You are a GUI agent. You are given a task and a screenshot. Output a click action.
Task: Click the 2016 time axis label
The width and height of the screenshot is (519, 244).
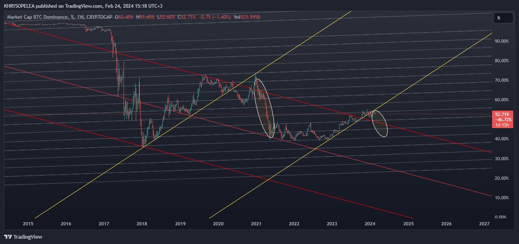coord(66,224)
